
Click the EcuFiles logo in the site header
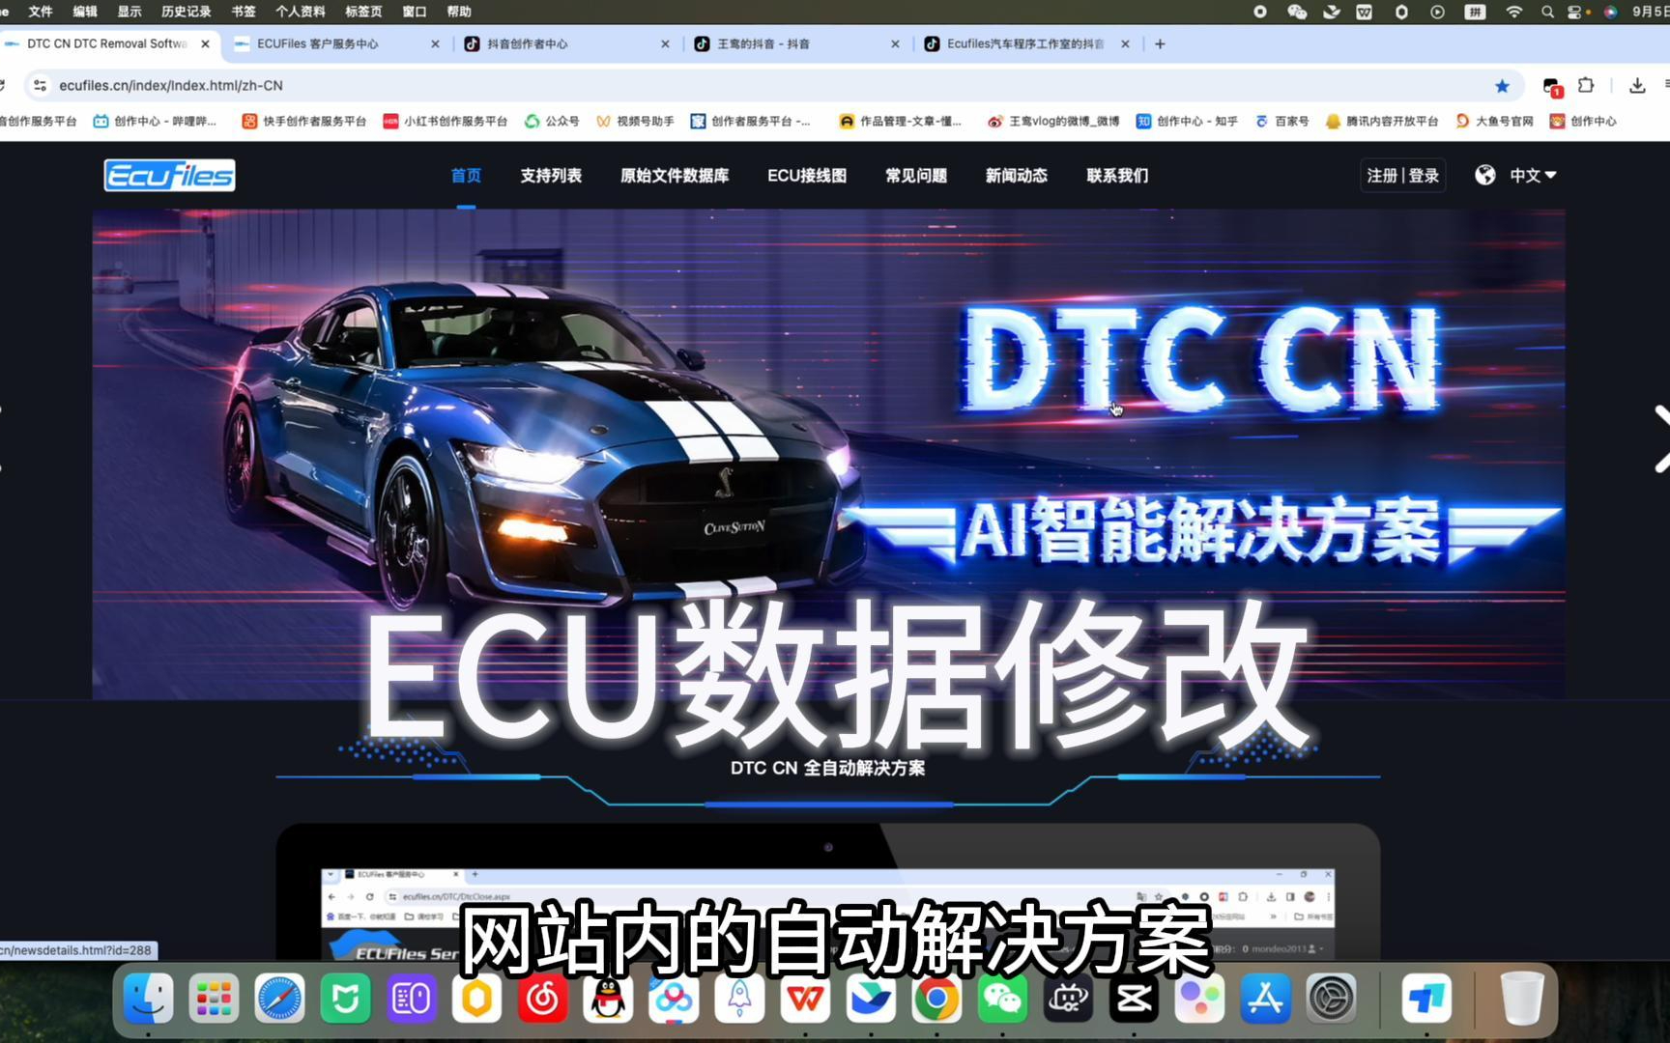click(169, 175)
